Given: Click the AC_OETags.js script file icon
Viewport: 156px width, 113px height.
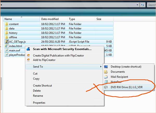Looking at the screenshot, I should pos(7,42).
